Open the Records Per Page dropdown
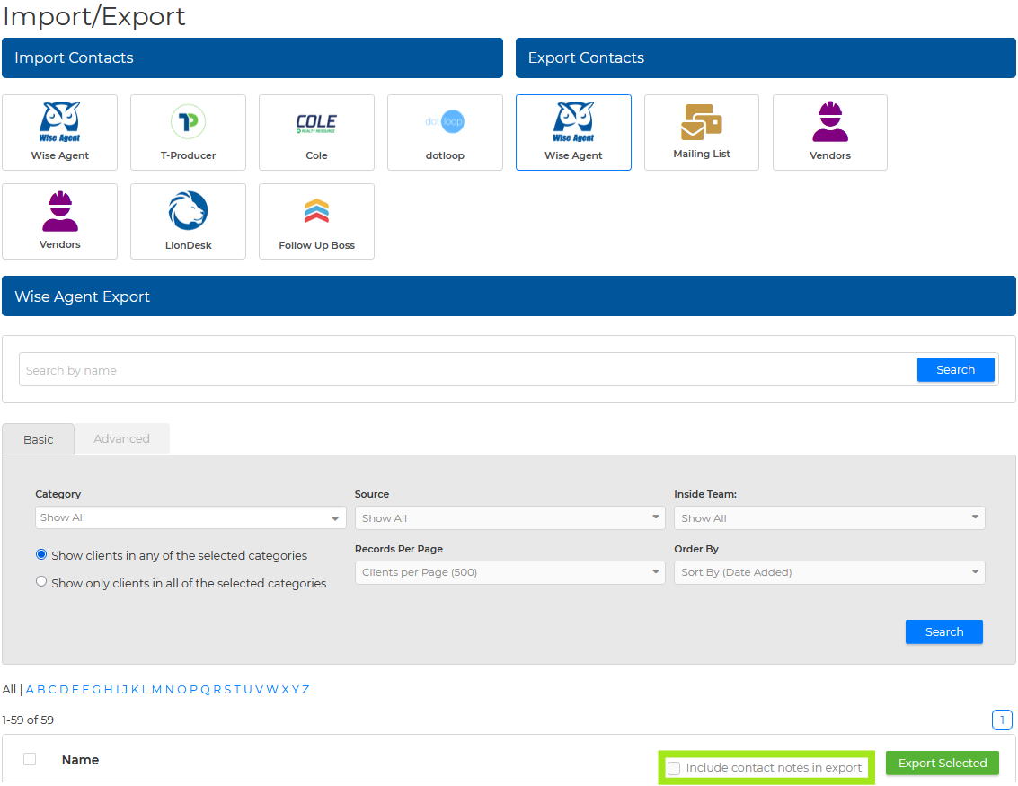 coord(510,572)
